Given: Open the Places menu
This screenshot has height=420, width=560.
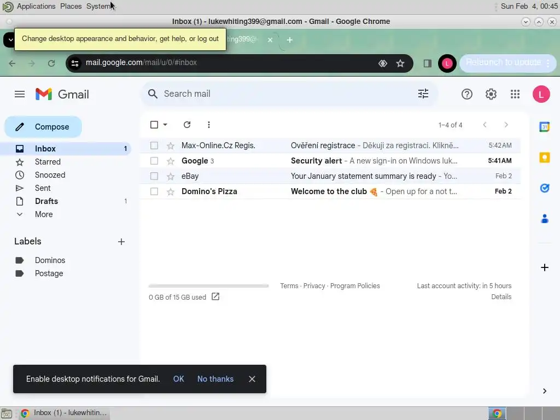Looking at the screenshot, I should click(71, 7).
